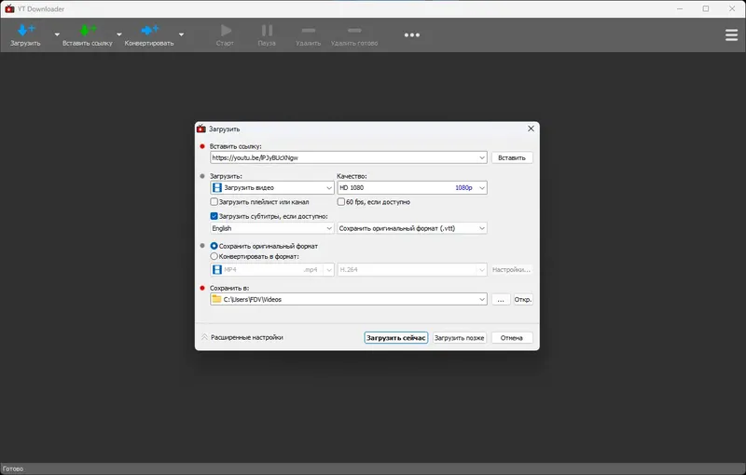Click the Конвертировать toolbar icon

click(x=149, y=31)
